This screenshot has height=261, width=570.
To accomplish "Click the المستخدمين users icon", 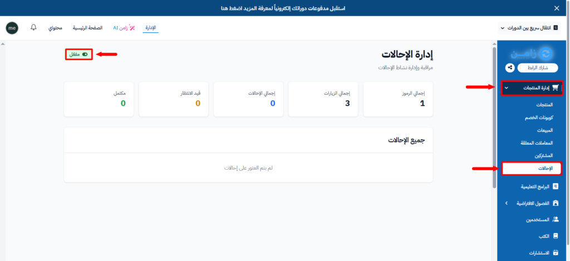I will click(x=555, y=220).
